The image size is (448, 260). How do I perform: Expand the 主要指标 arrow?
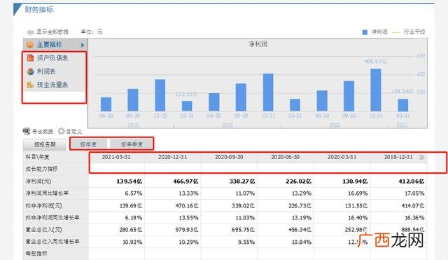click(x=83, y=45)
